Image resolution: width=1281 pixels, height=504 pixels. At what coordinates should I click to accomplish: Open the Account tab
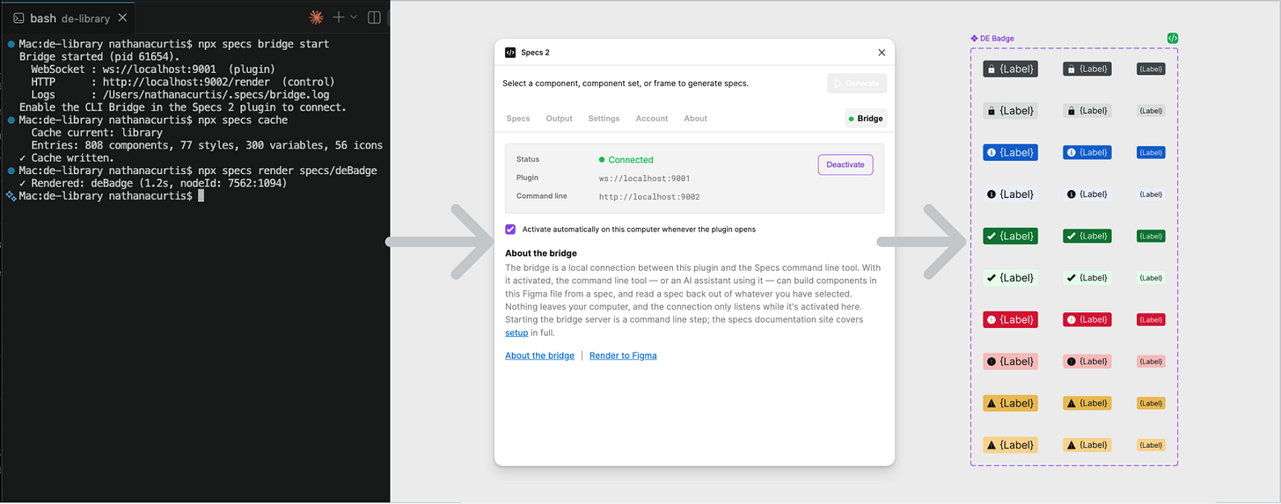point(652,119)
